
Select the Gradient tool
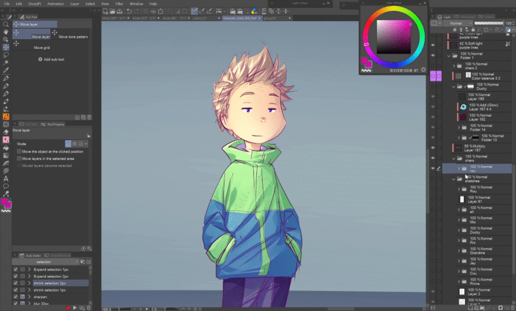(5, 156)
